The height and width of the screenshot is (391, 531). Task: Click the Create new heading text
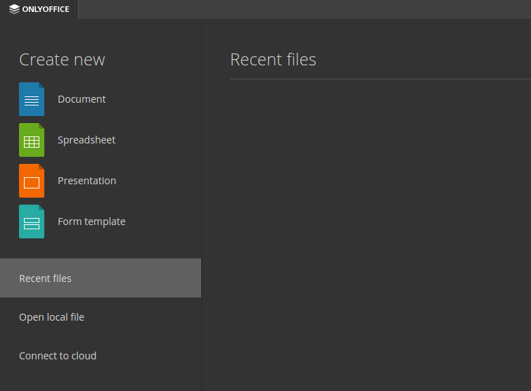(x=62, y=60)
